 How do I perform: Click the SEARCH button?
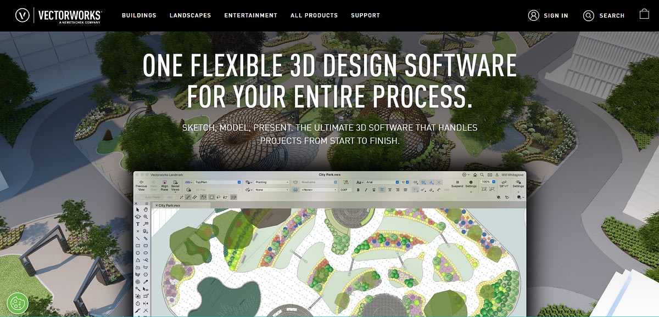[x=604, y=15]
